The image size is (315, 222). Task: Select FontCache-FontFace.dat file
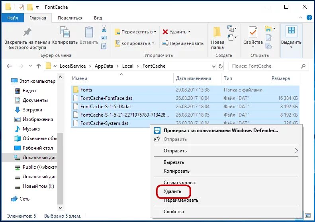[185, 98]
